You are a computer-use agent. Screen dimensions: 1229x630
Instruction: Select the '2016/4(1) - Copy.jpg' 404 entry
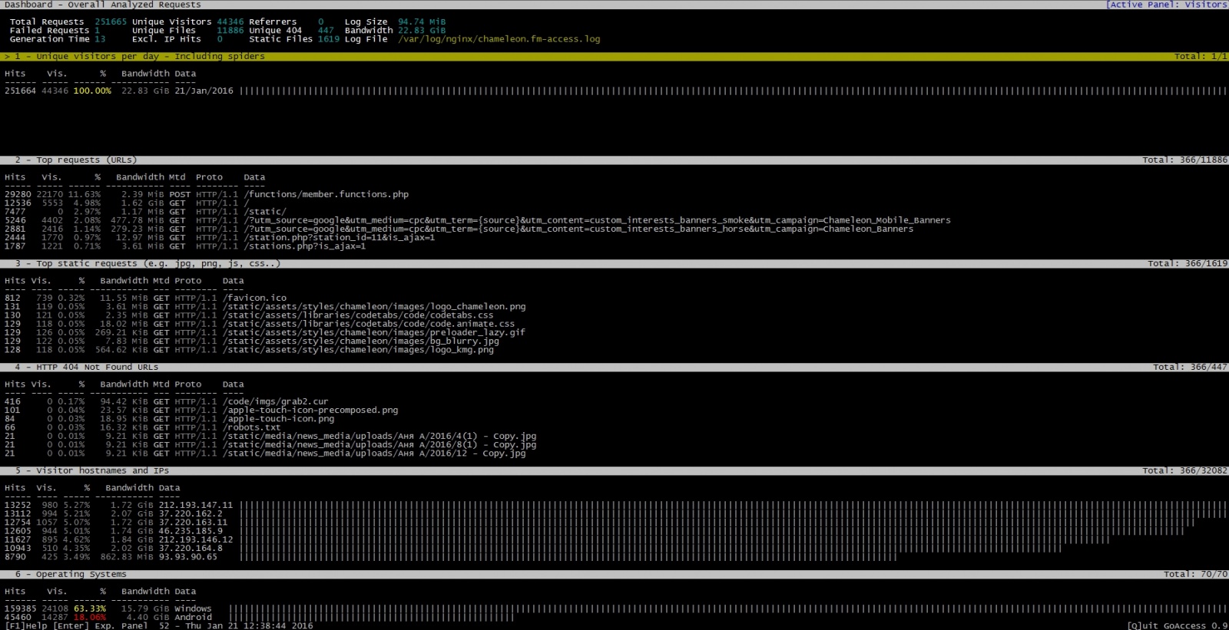pyautogui.click(x=379, y=437)
